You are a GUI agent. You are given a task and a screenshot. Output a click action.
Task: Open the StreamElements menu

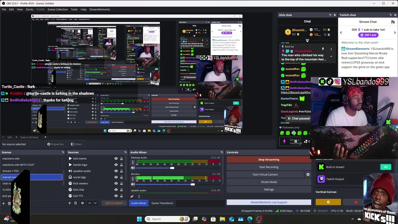pos(99,9)
